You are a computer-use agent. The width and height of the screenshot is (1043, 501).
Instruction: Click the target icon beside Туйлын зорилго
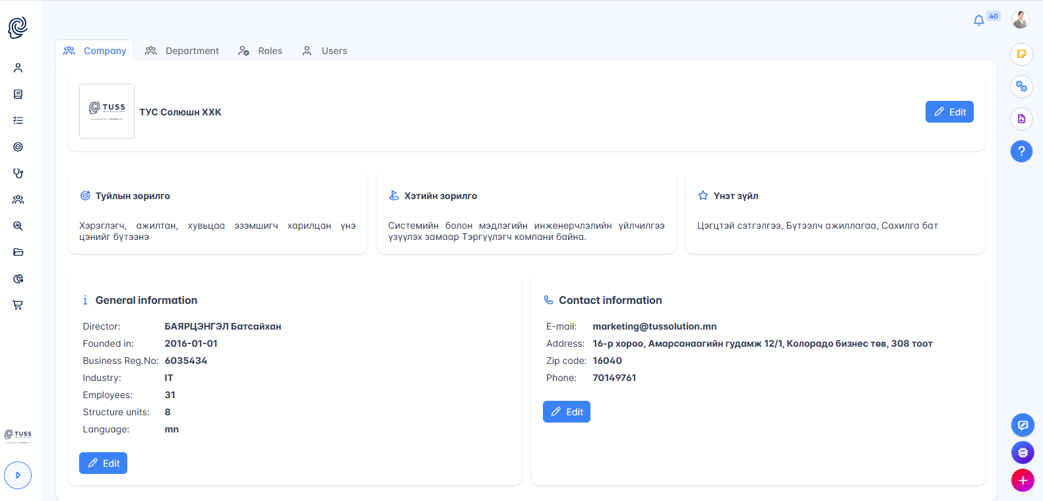(85, 196)
